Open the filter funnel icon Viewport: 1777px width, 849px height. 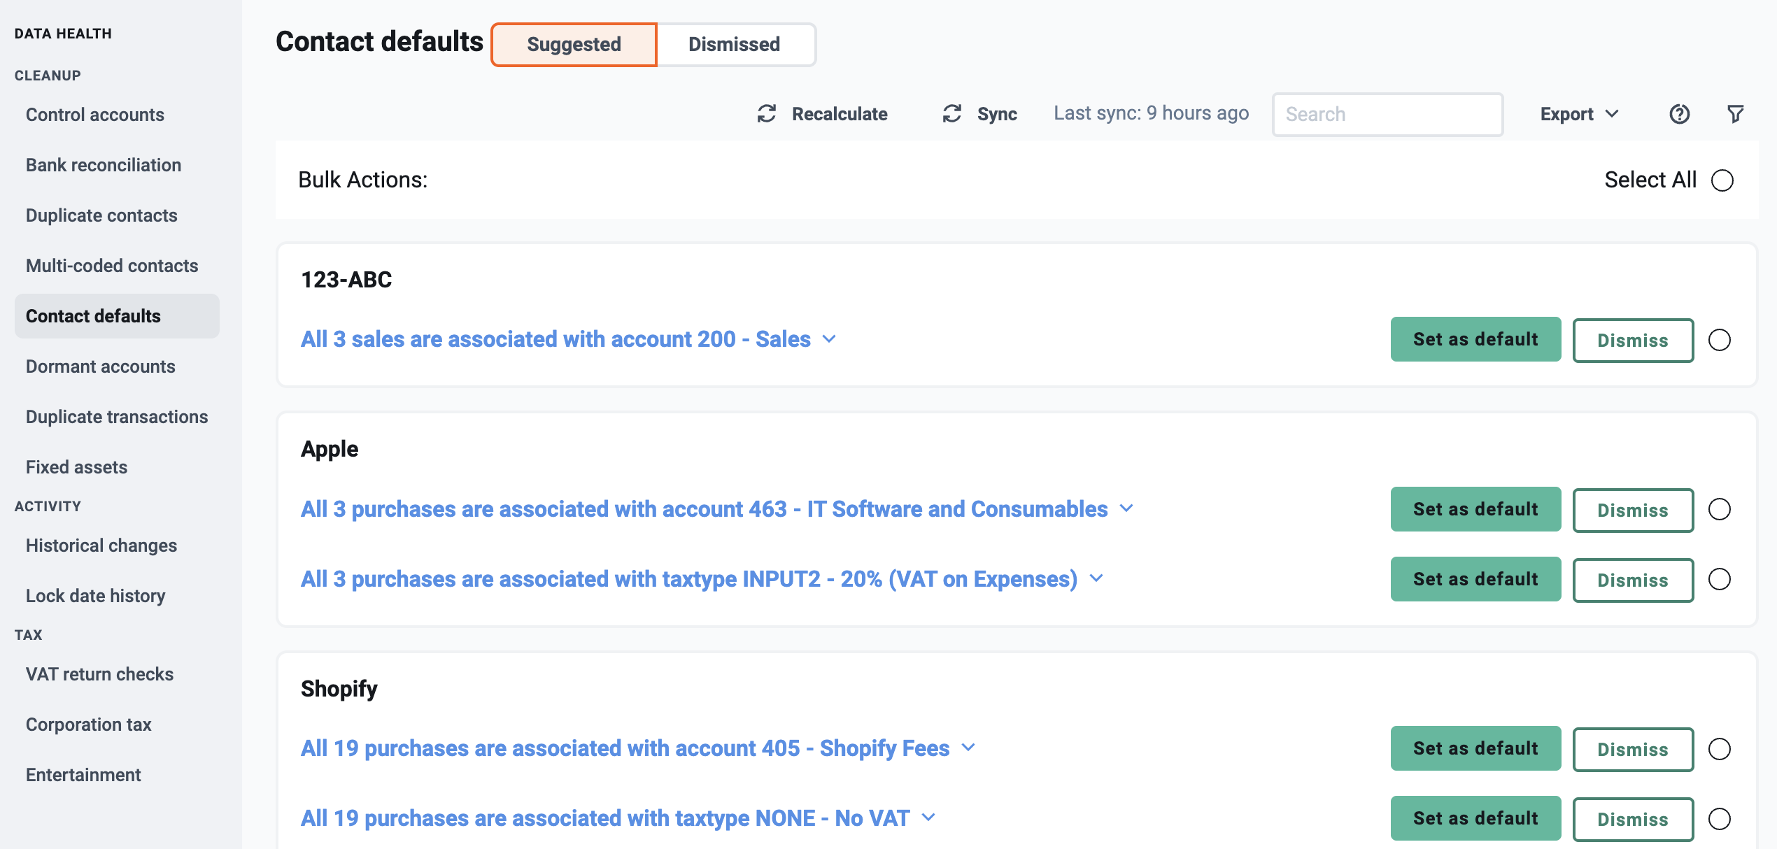click(x=1735, y=114)
